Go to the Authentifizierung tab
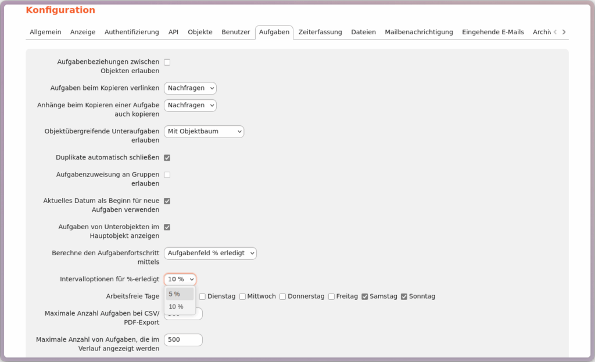The height and width of the screenshot is (362, 595). (x=131, y=32)
